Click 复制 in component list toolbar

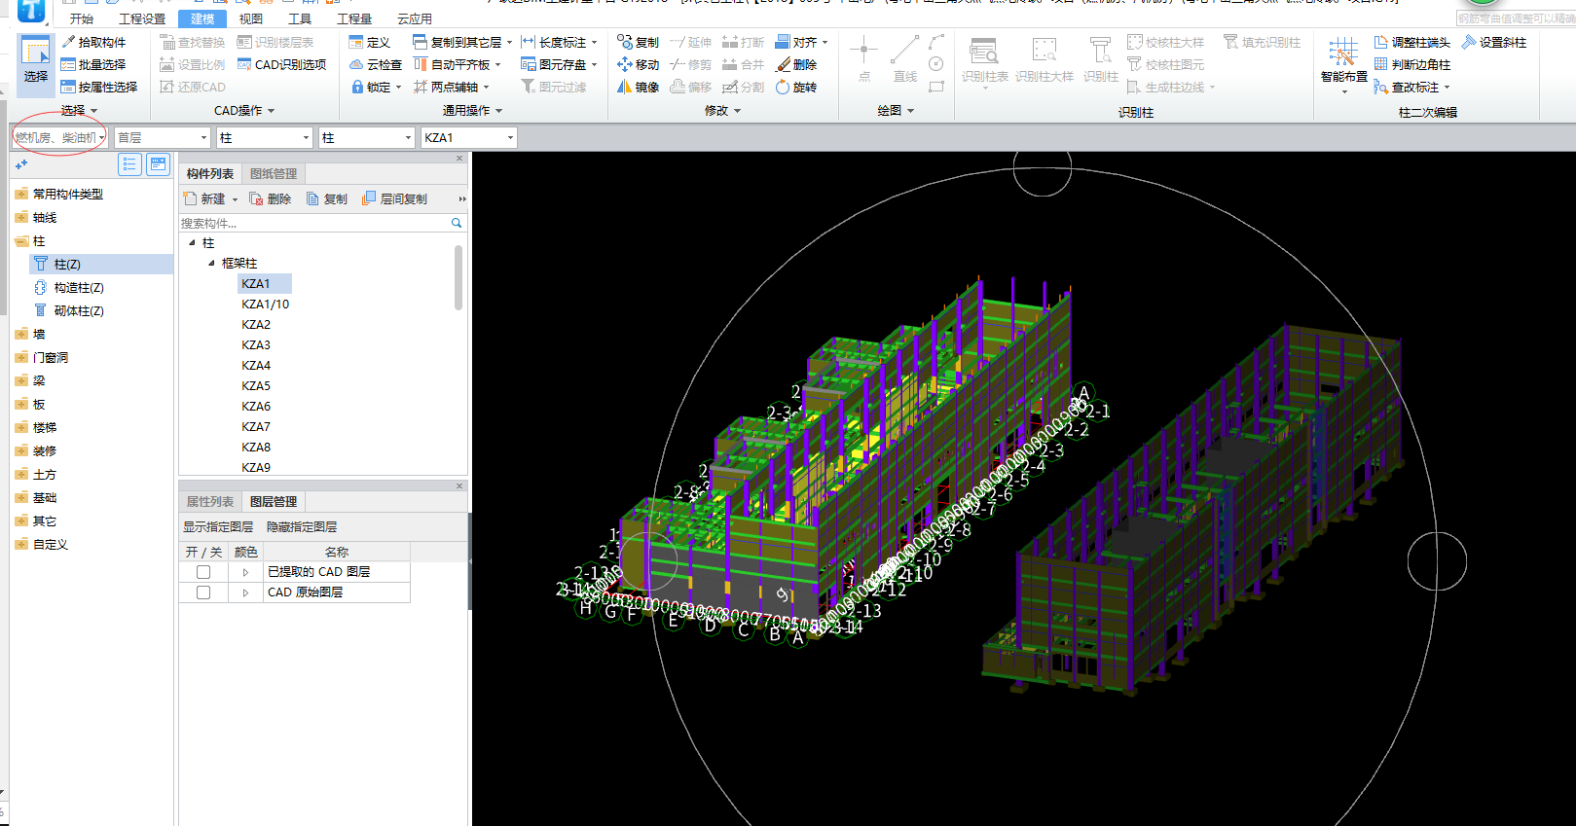327,198
